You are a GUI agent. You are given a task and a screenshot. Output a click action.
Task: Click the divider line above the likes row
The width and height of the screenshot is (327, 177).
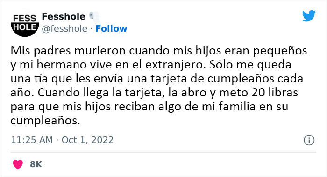pyautogui.click(x=163, y=152)
